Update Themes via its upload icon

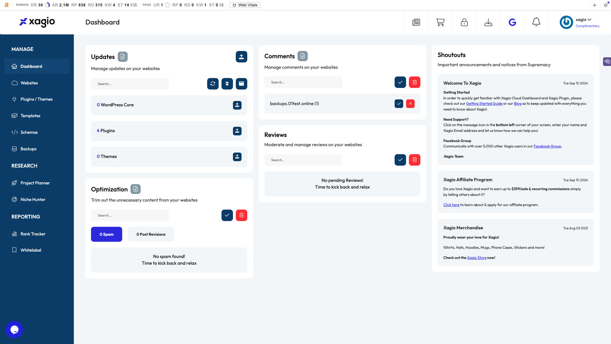pos(237,157)
